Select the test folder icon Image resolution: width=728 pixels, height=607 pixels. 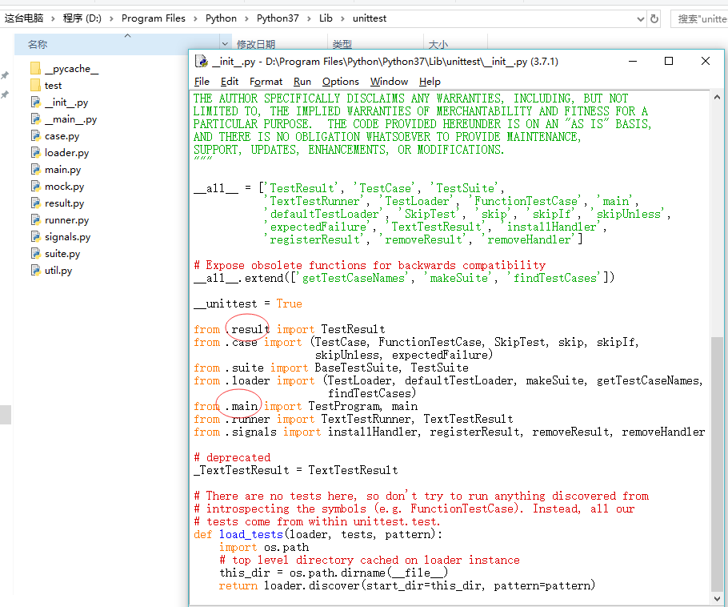point(34,86)
